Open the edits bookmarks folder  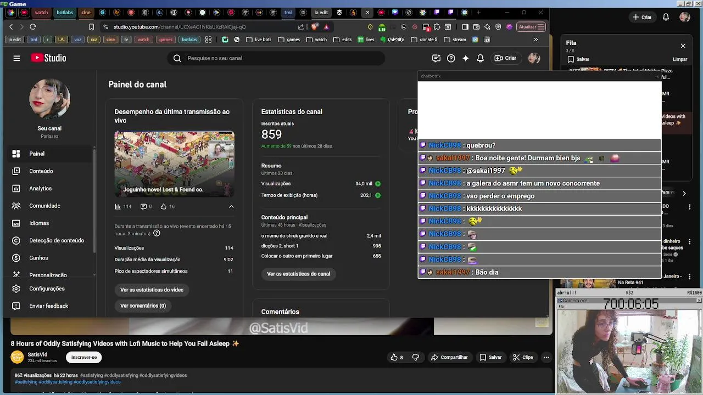(342, 39)
